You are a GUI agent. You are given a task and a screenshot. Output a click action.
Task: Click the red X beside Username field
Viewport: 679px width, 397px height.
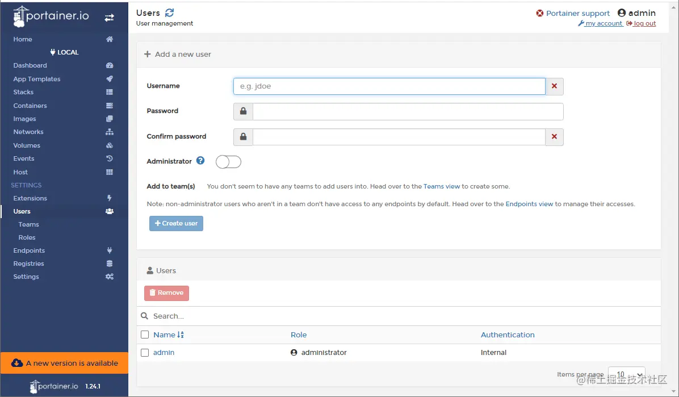click(554, 86)
